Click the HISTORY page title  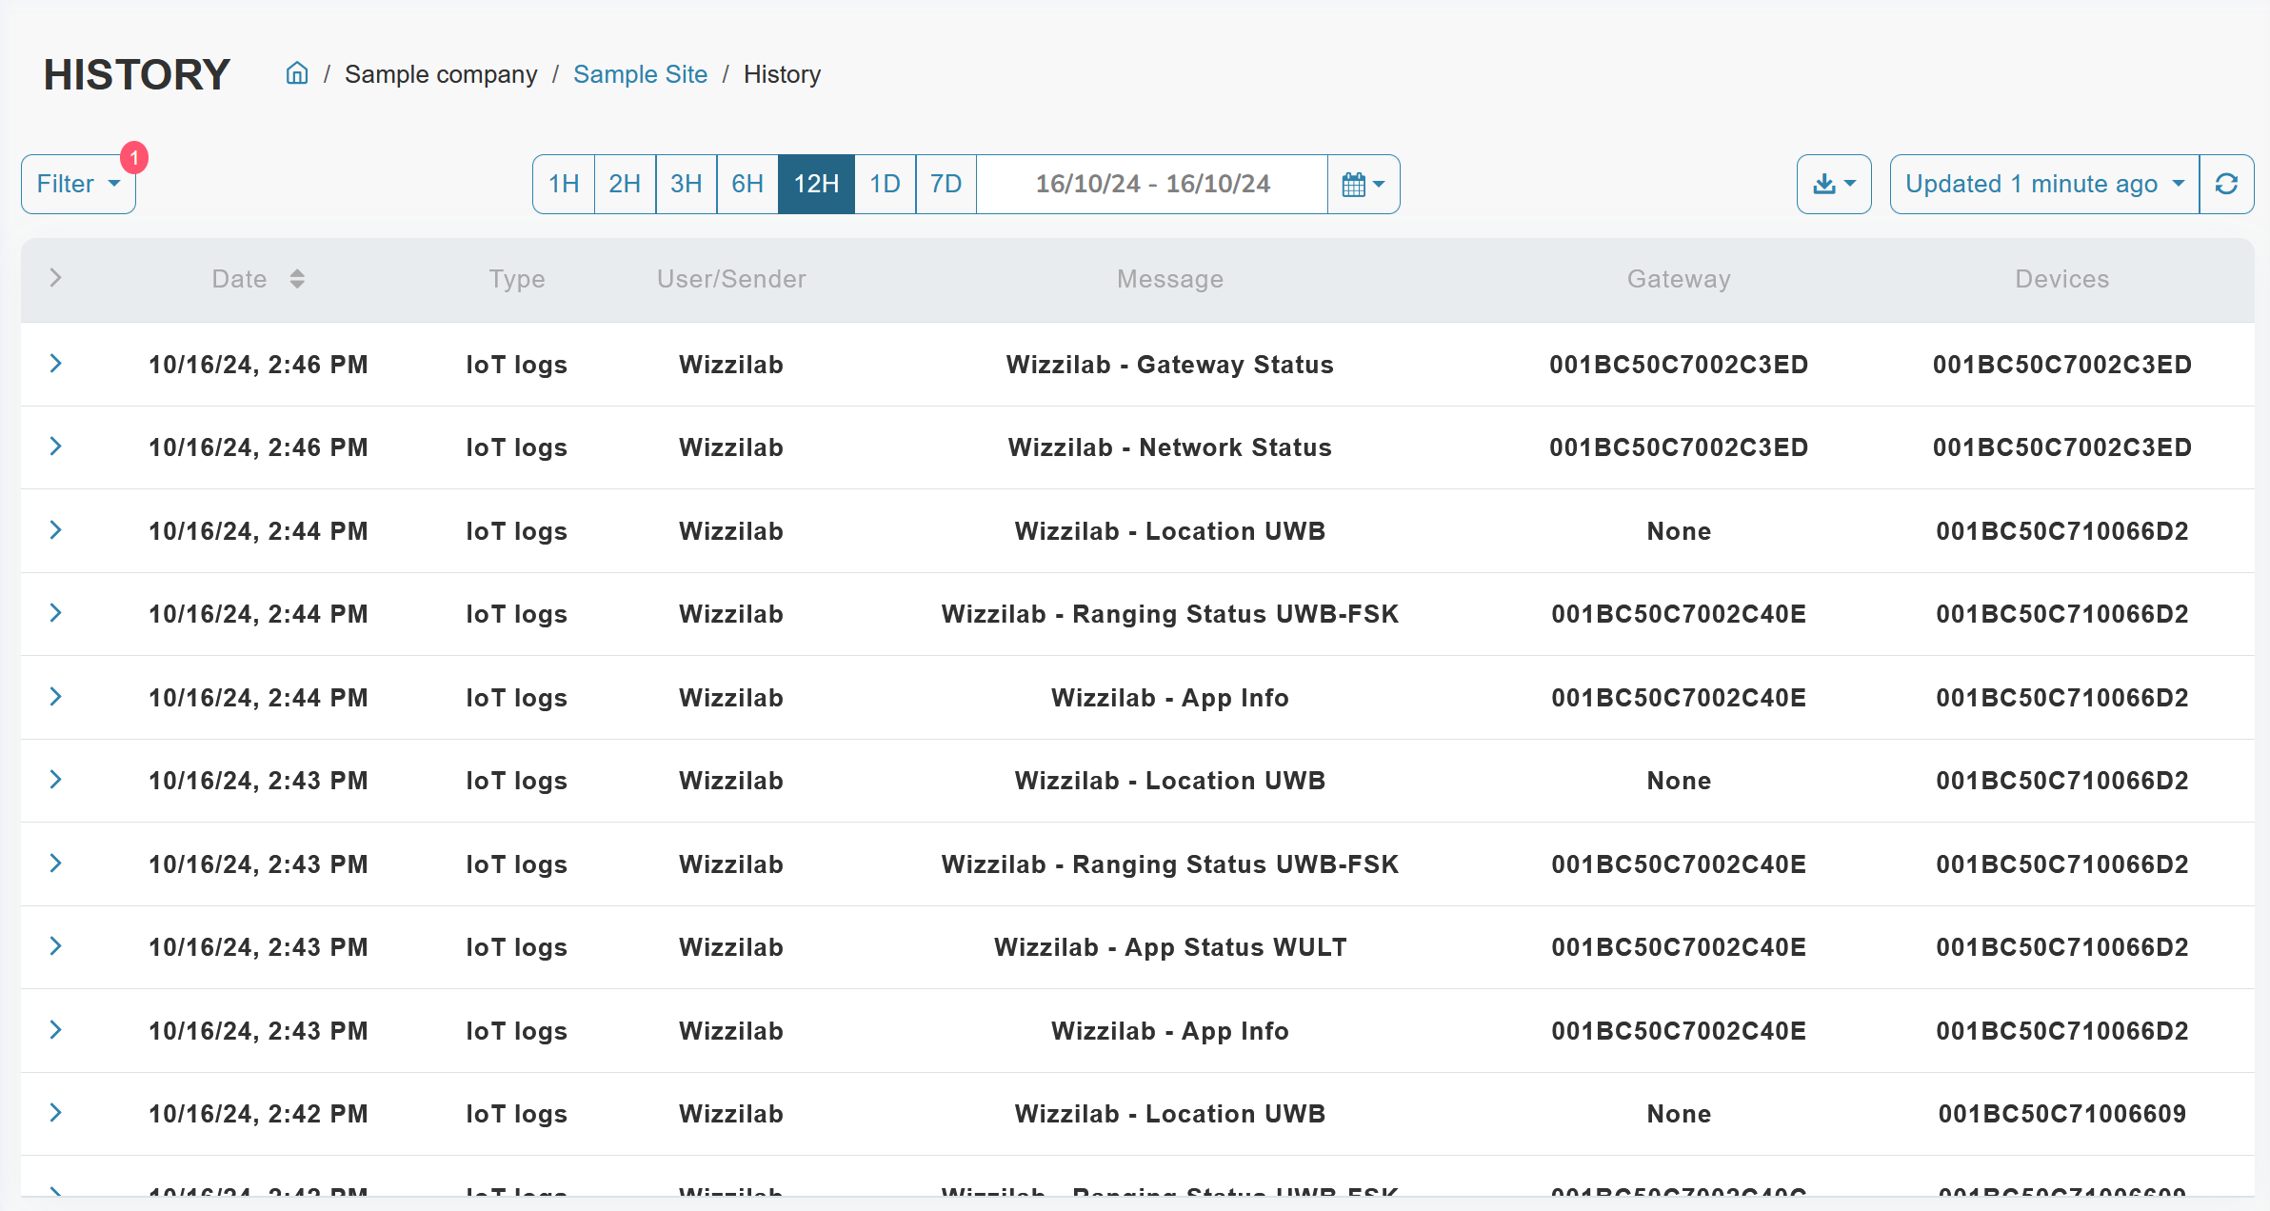click(x=137, y=74)
